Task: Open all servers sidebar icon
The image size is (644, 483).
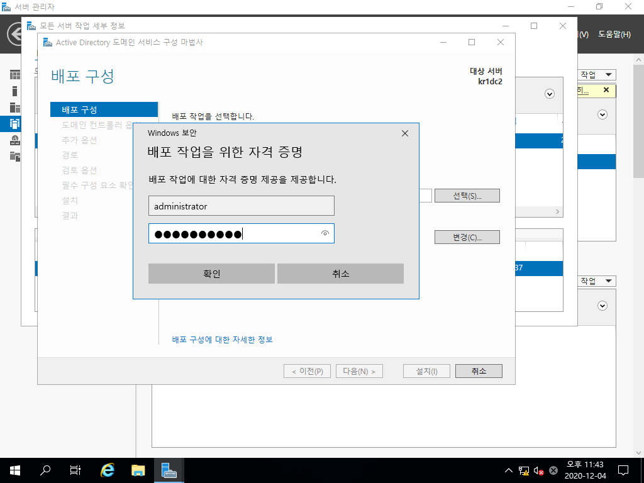Action: coord(15,108)
